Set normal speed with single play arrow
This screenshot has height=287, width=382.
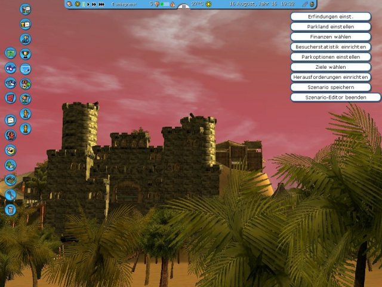point(88,4)
